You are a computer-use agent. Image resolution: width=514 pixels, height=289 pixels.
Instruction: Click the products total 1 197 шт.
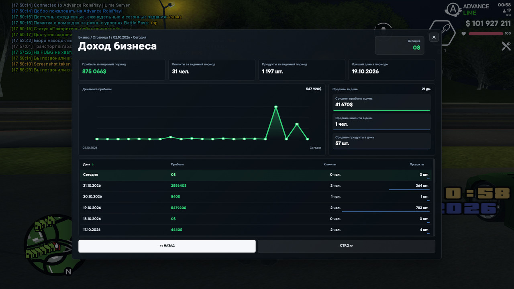click(x=273, y=71)
